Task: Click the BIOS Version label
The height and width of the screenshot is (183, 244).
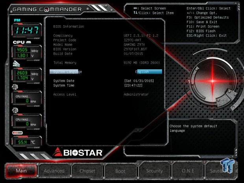Action: click(65, 49)
